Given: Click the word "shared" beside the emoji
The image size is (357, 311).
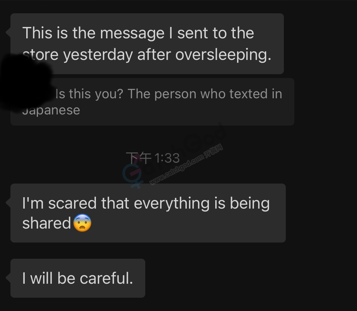Looking at the screenshot, I should point(47,223).
